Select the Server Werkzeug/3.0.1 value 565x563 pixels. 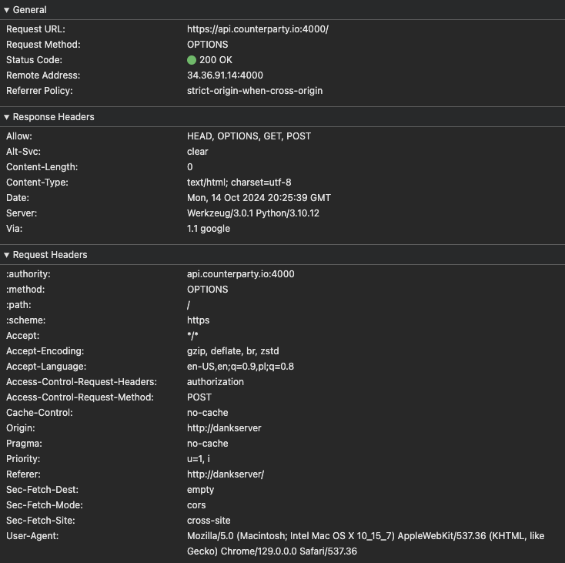point(253,213)
